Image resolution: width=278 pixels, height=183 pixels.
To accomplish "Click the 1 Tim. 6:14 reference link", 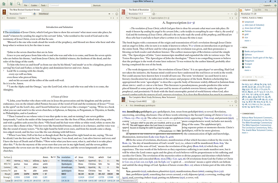I will 208,118.
